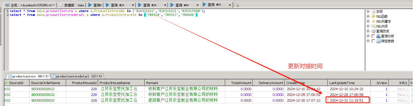Open a new query tab with the plus icon
413x106 pixels.
pos(236,5)
